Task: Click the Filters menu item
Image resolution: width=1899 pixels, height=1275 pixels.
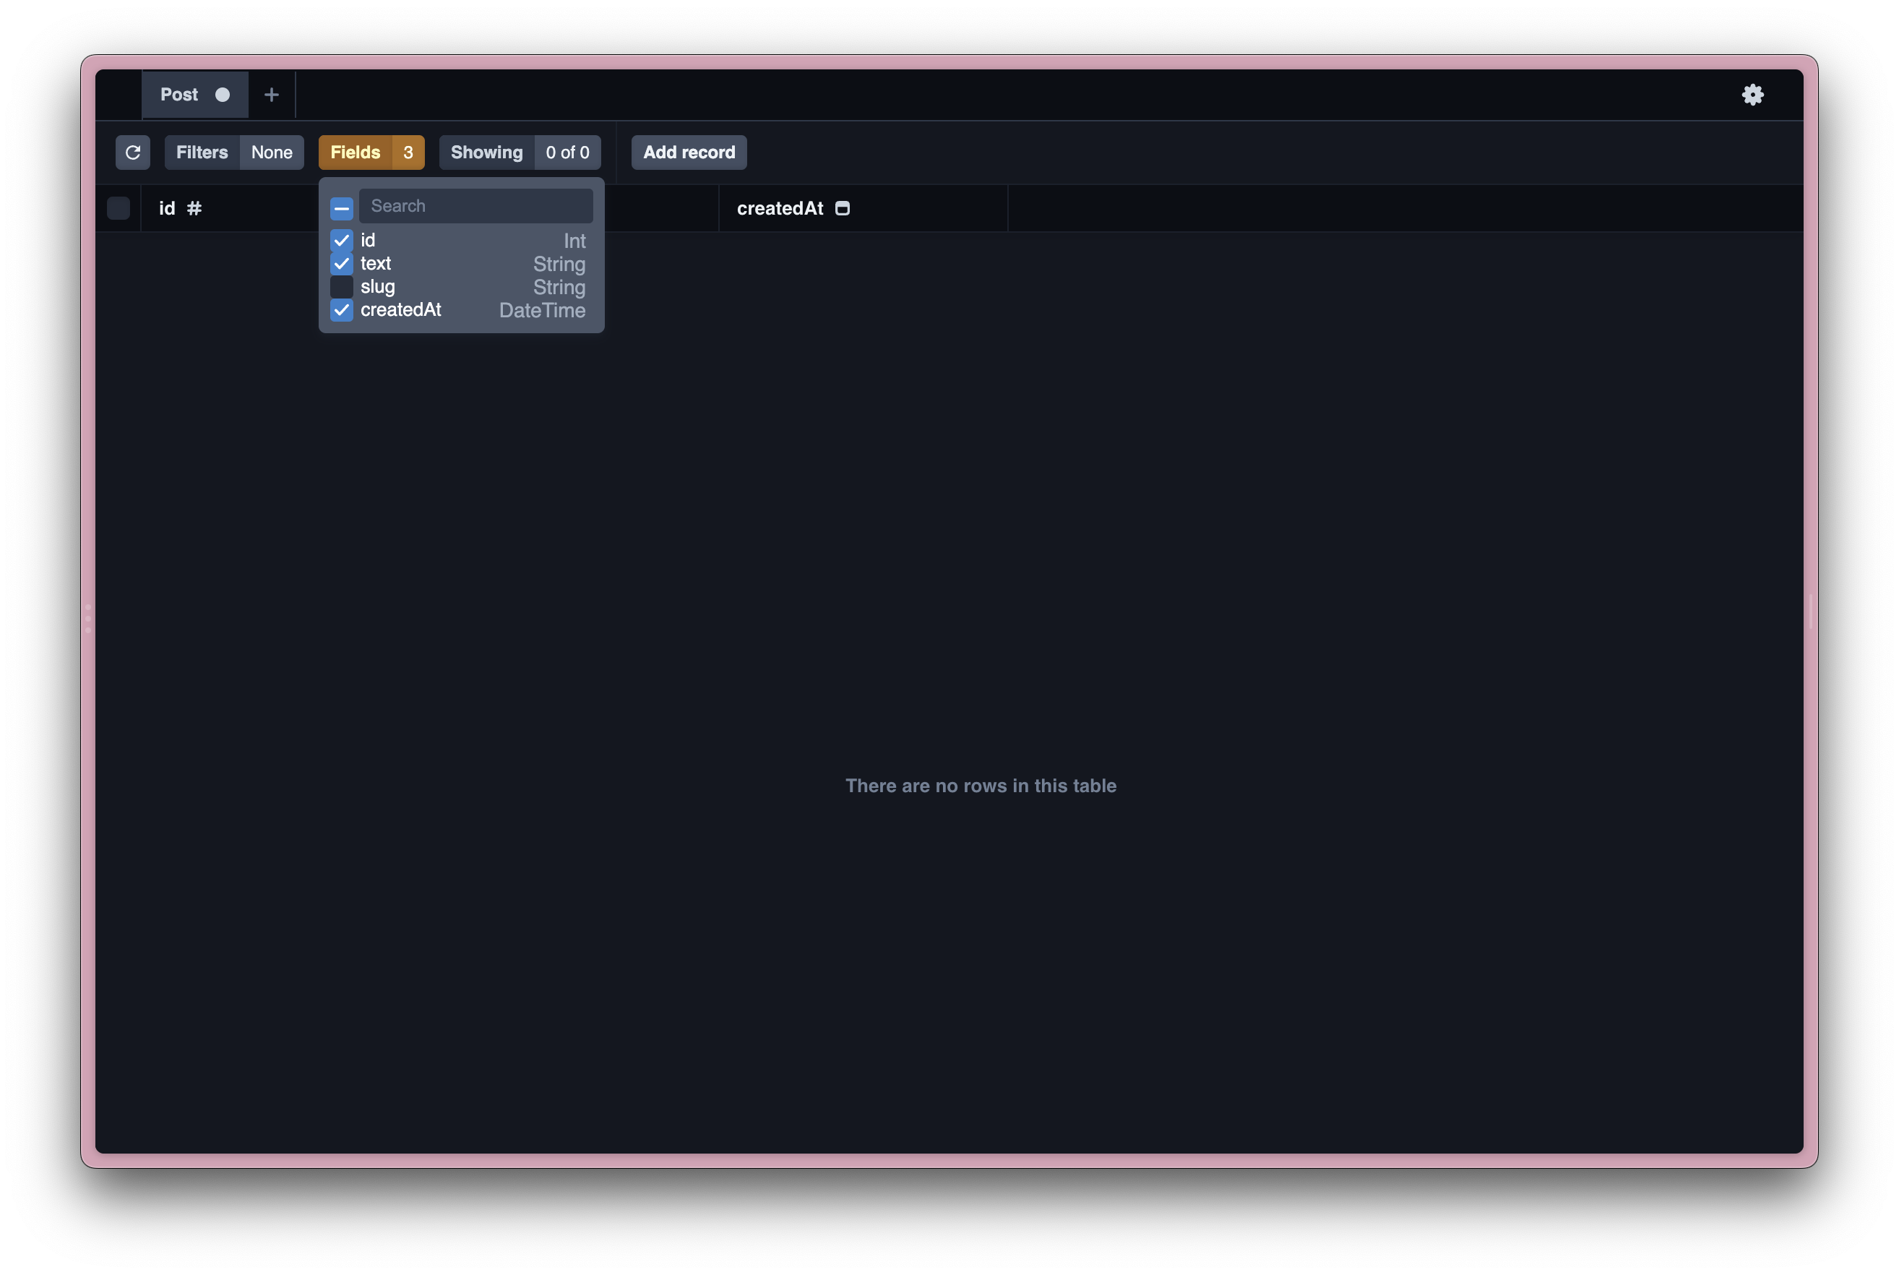Action: coord(201,151)
